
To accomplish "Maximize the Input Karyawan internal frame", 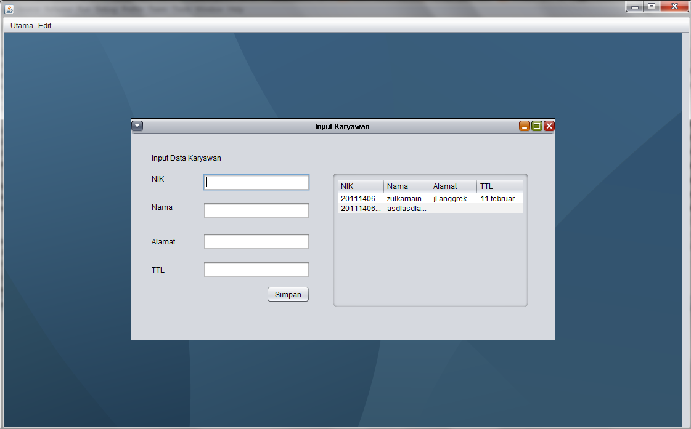I will 537,126.
